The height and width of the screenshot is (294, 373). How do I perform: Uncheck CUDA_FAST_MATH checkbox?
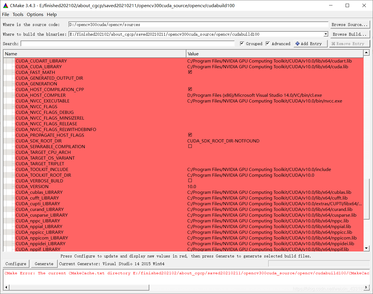190,72
